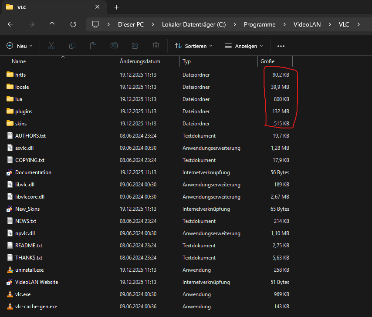Go back with the back arrow
This screenshot has height=317, width=372.
10,24
